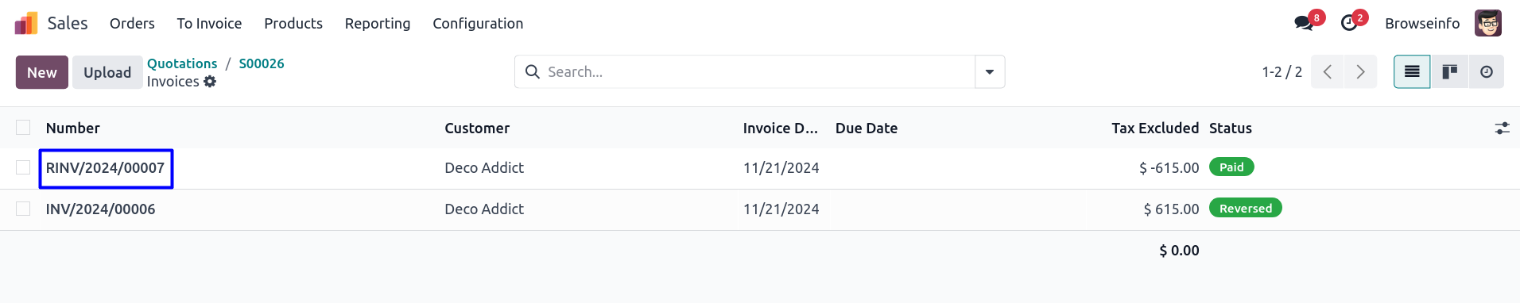Tick the select-all checkbox in header
1520x303 pixels.
tap(23, 127)
